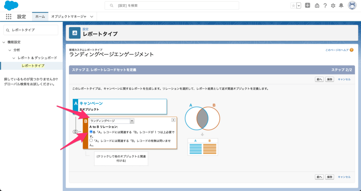
Task: Open the notifications bell
Action: [341, 6]
